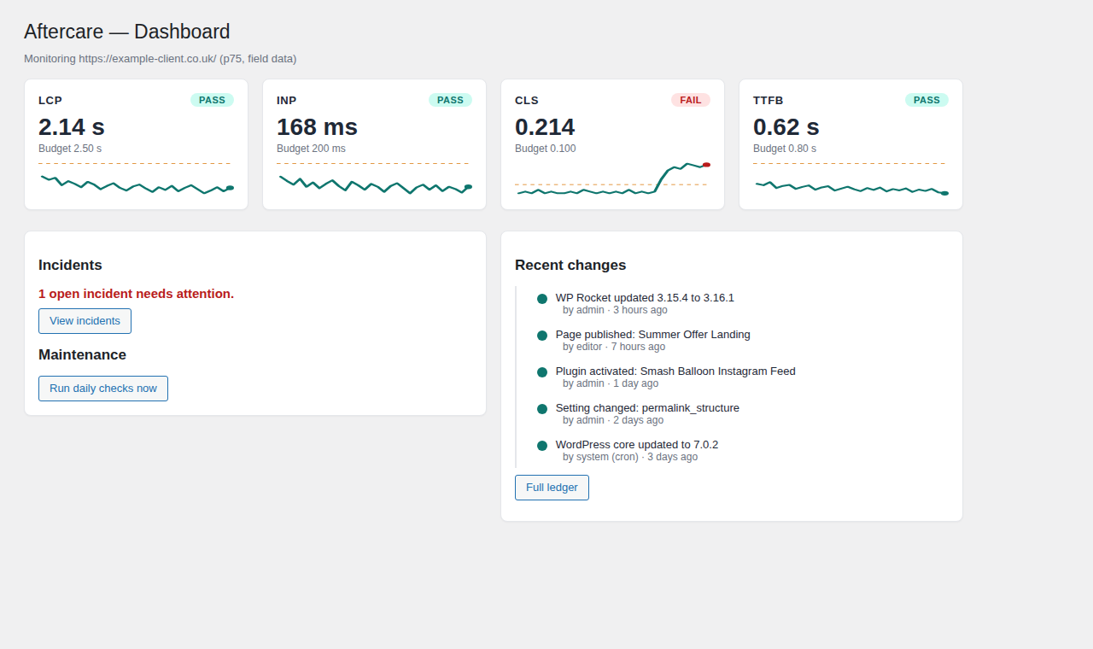Click the Budget 0.100 label

(x=546, y=149)
